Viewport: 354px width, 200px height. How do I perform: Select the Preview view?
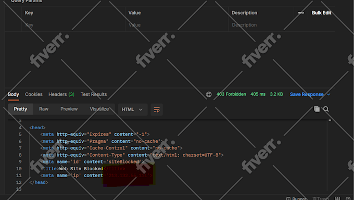pos(69,109)
